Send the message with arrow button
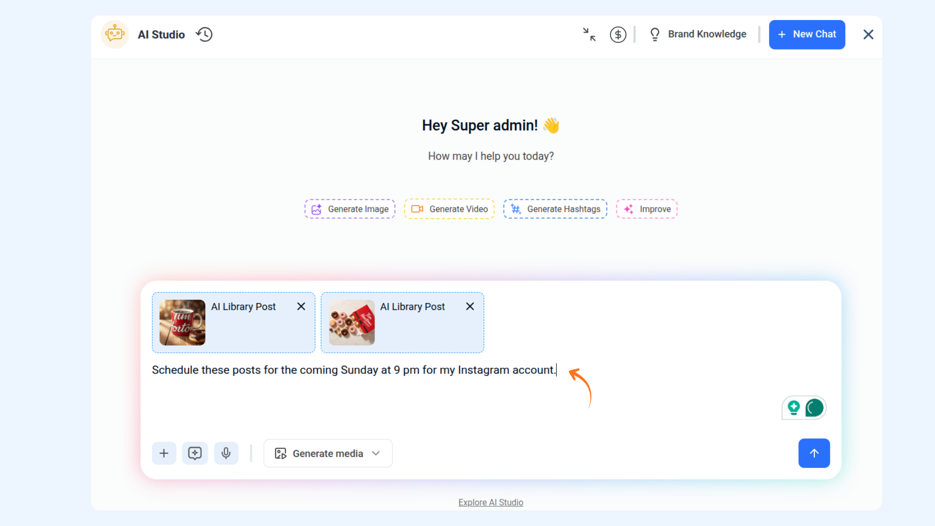Screen dimensions: 935x526 [x=814, y=453]
